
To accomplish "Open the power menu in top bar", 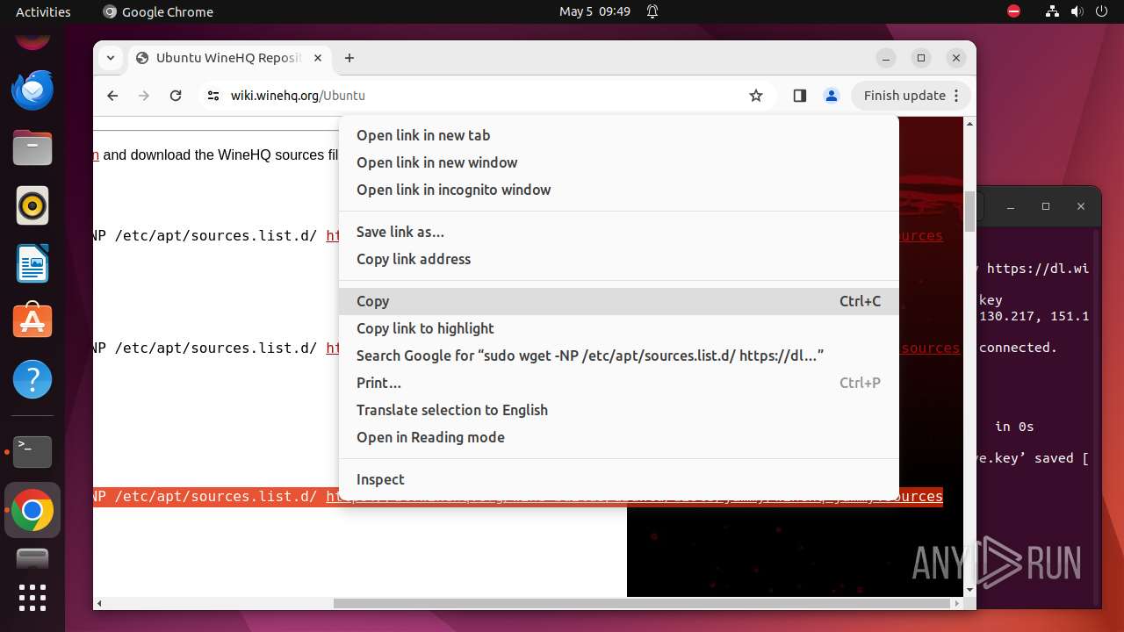I will coord(1101,11).
